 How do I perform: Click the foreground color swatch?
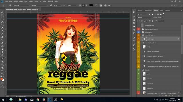pos(1,79)
